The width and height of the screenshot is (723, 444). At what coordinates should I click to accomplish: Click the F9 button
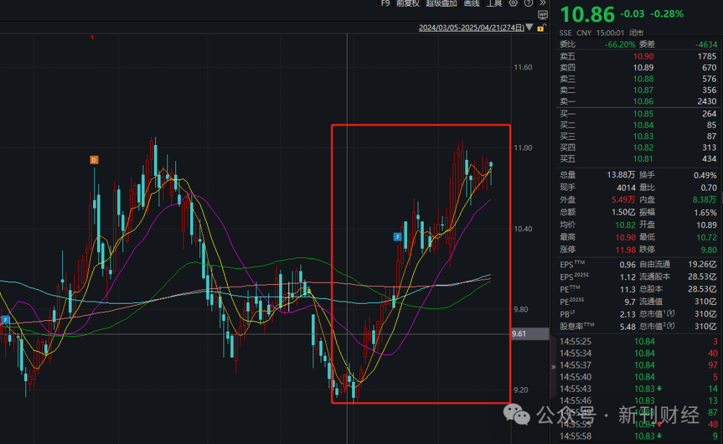[386, 3]
